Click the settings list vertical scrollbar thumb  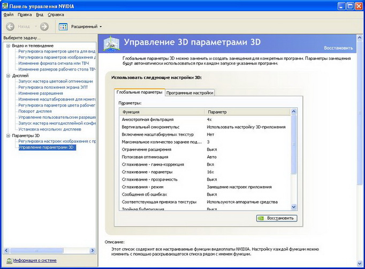294,144
